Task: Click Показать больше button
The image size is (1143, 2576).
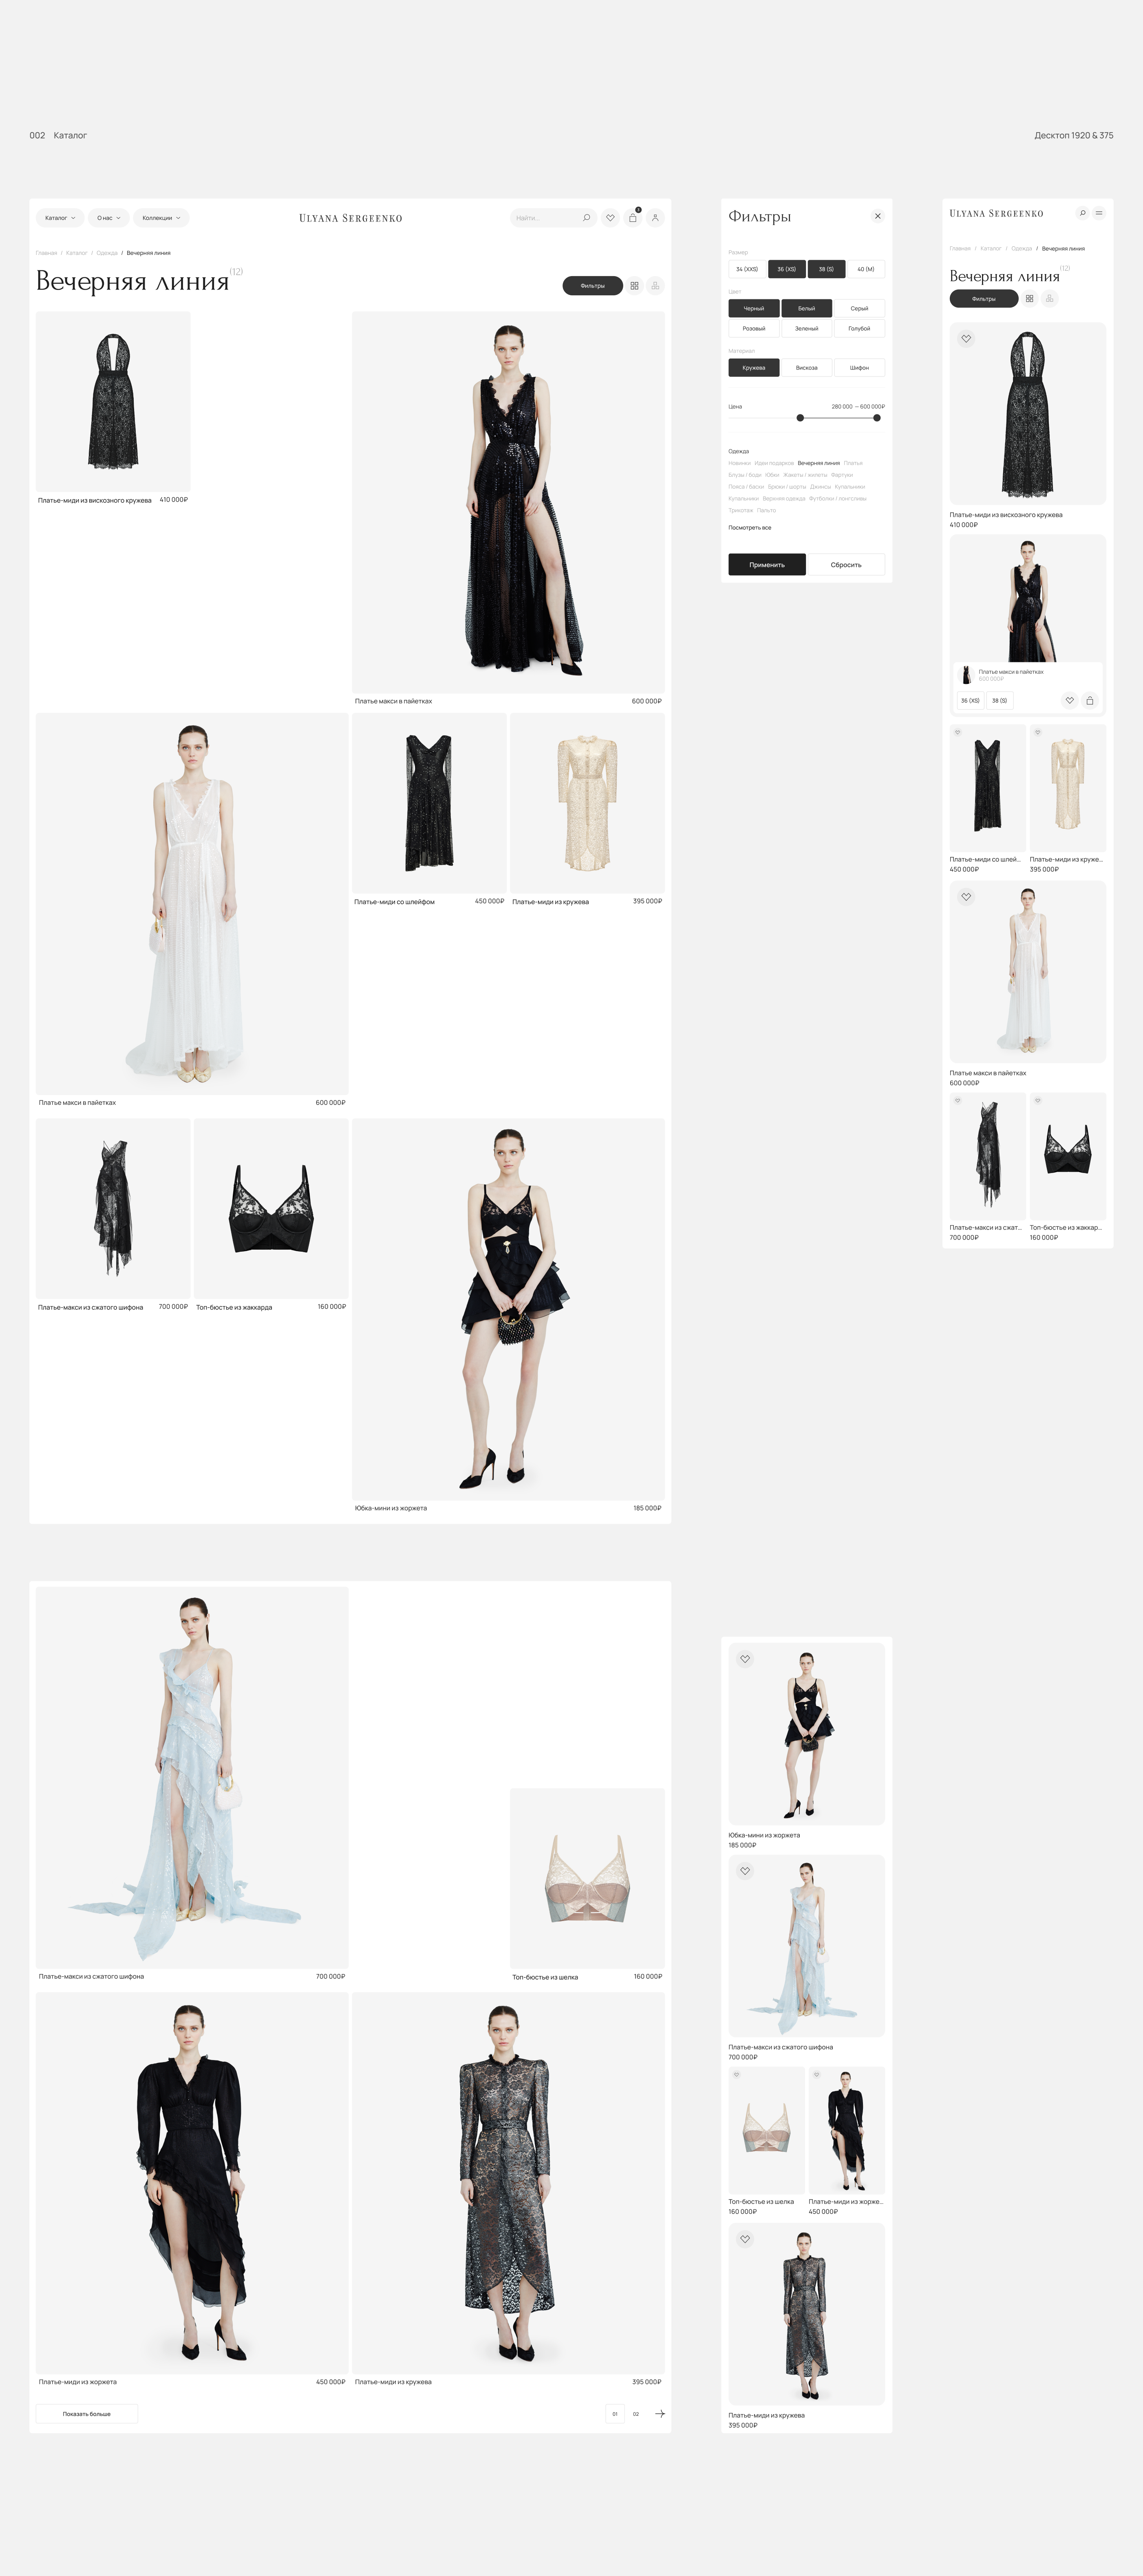Action: pos(87,2414)
